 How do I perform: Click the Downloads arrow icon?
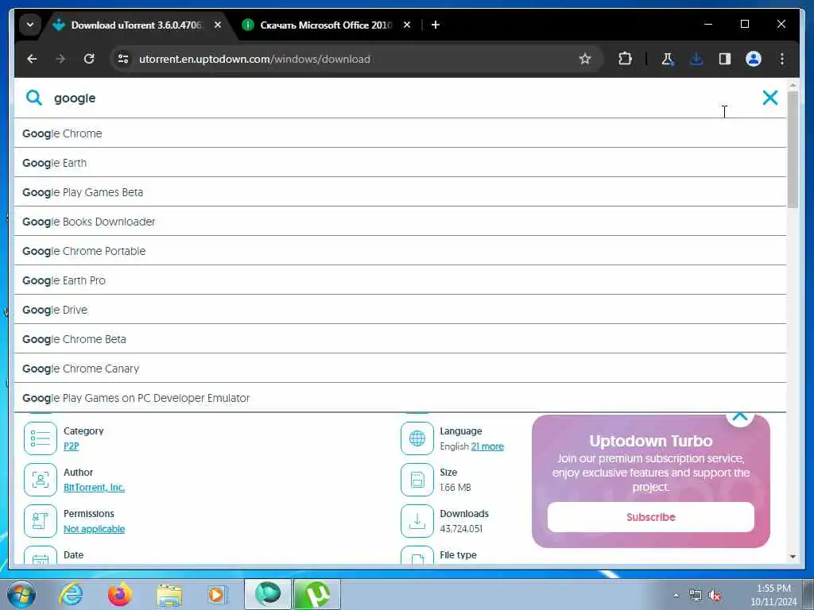point(417,521)
